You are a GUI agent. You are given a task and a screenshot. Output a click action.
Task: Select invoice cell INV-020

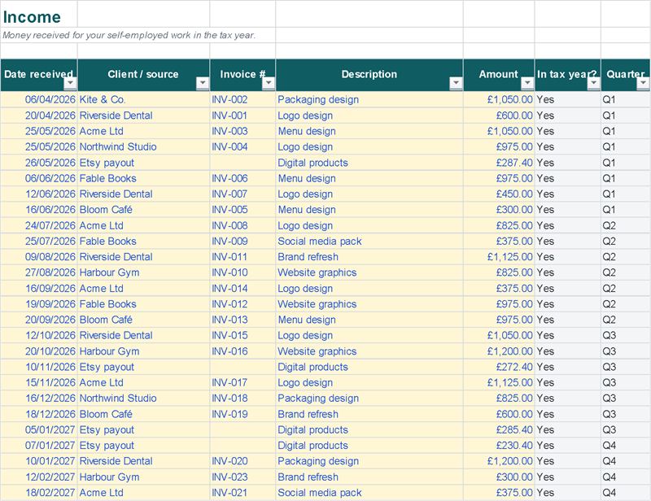(x=242, y=461)
